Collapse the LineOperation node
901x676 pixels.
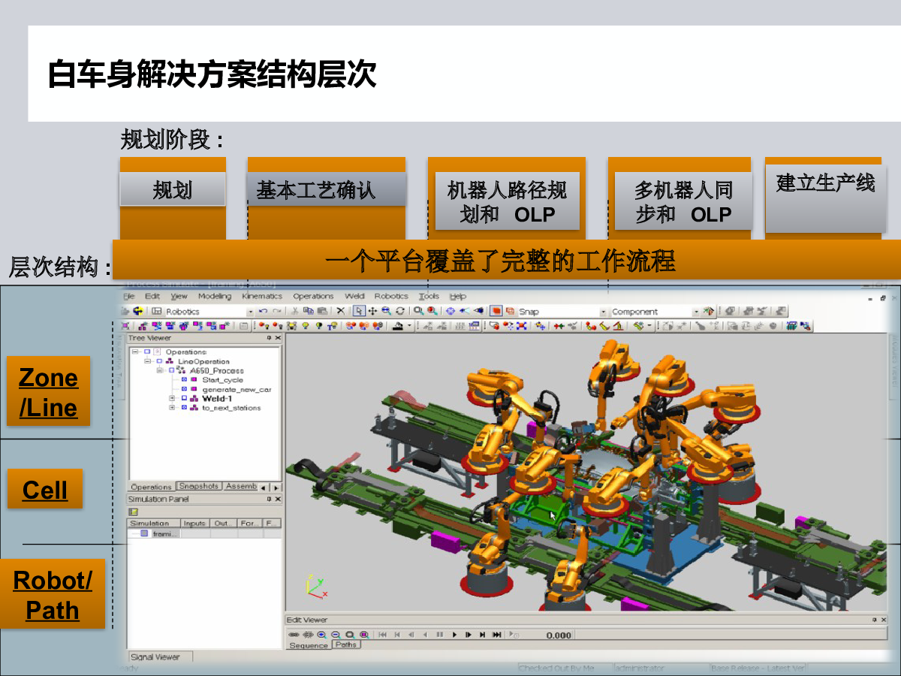148,361
